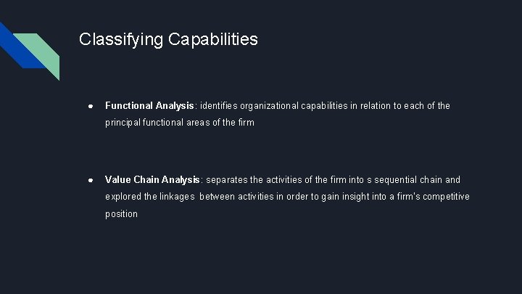Click the word organizational in first bullet
522x294 pixels.
269,106
